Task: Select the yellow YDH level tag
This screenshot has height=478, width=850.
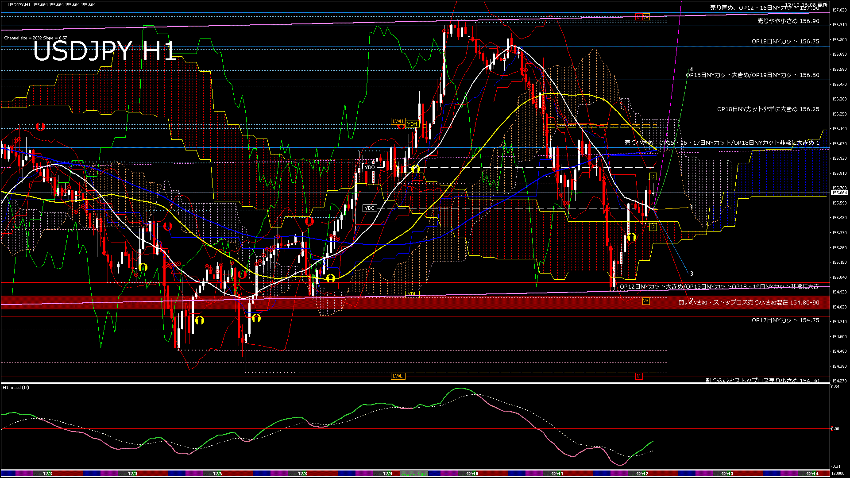Action: 412,124
